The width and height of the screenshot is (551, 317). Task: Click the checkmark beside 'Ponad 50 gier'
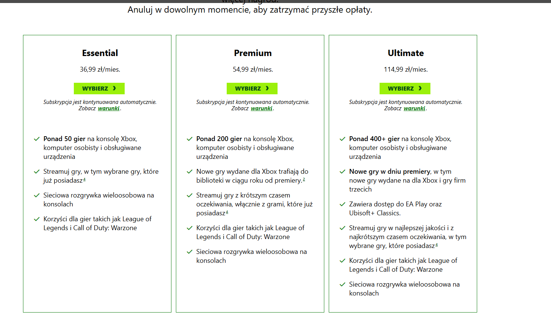pos(37,139)
